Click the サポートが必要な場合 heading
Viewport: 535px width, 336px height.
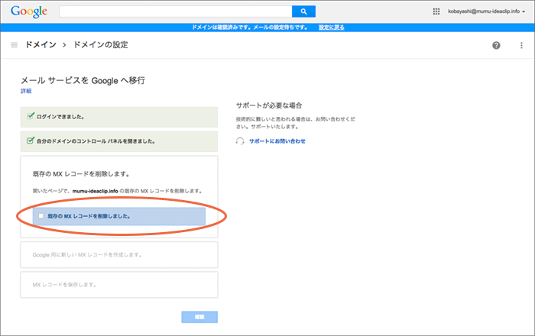click(x=269, y=105)
